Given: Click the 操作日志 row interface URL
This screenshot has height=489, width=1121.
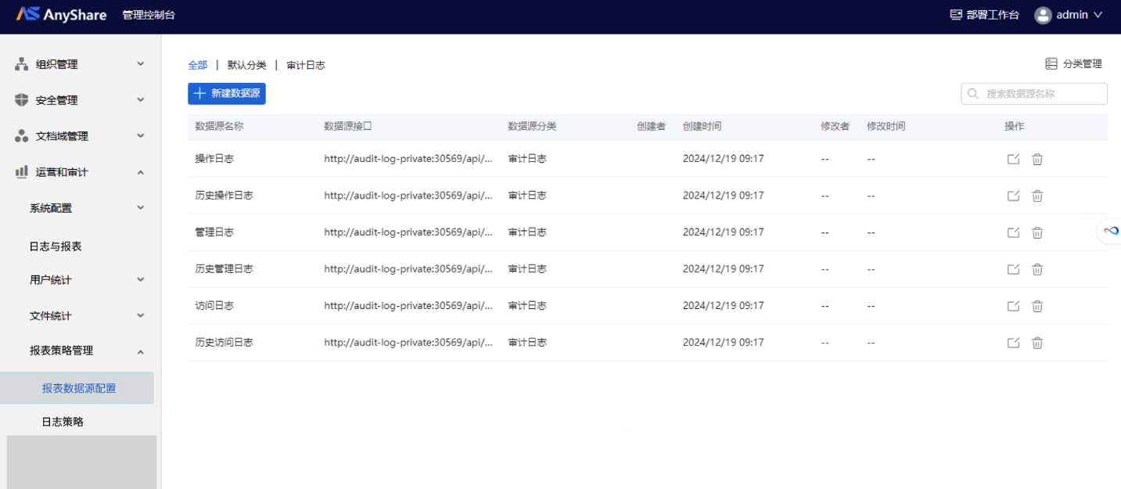Looking at the screenshot, I should point(409,159).
